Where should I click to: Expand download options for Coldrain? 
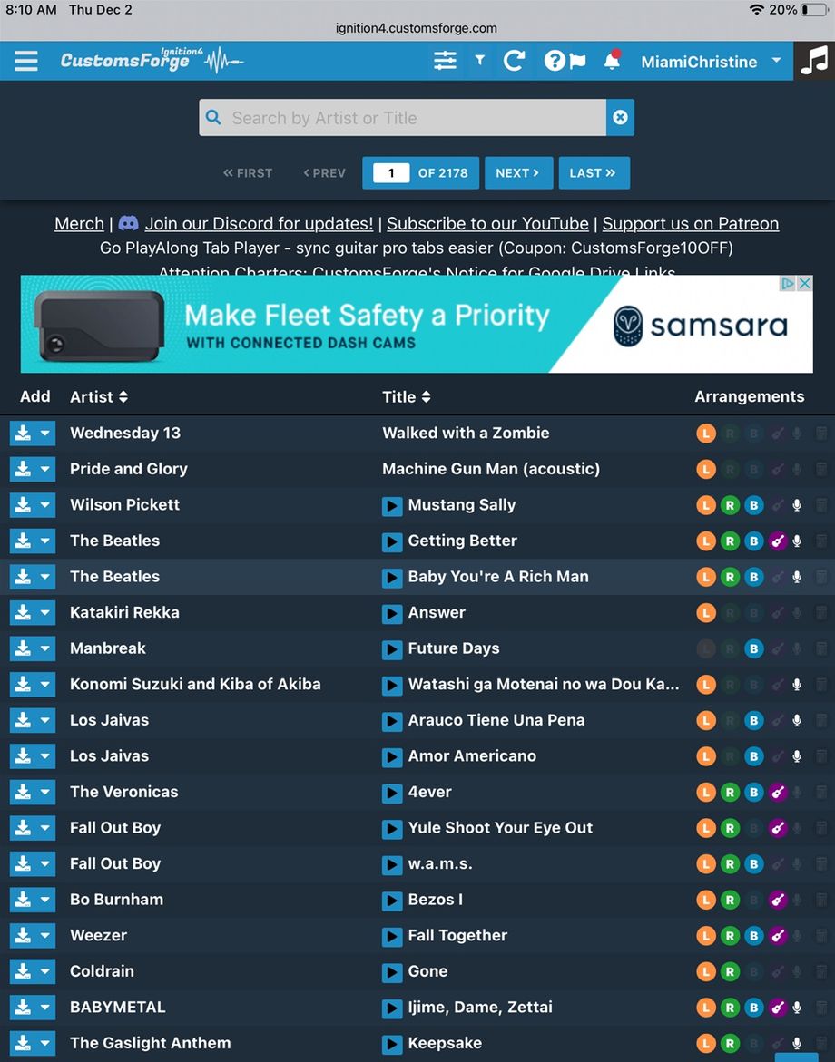point(45,971)
